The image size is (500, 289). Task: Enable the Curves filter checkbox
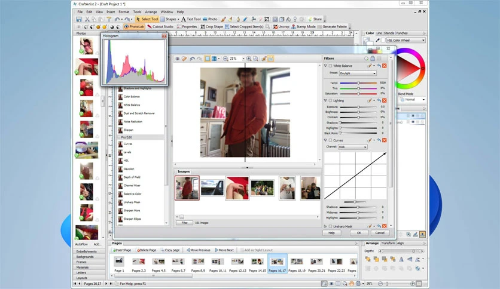330,140
